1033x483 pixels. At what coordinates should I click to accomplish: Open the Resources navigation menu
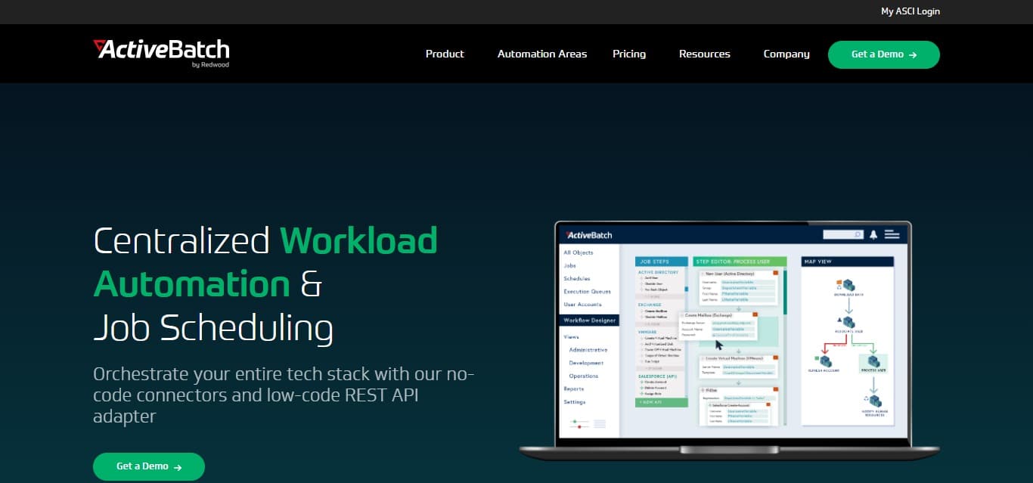(x=704, y=54)
